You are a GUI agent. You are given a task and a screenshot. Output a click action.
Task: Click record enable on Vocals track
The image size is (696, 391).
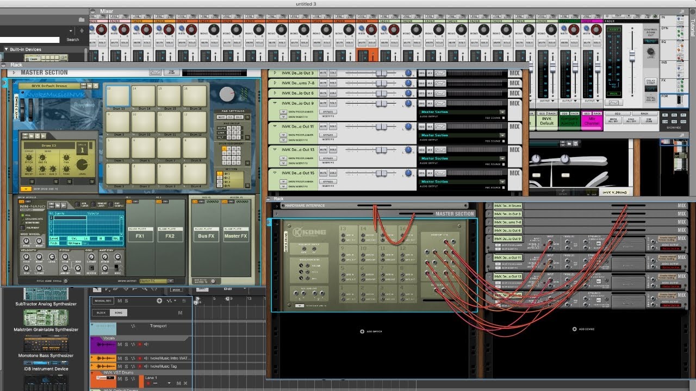click(x=140, y=344)
